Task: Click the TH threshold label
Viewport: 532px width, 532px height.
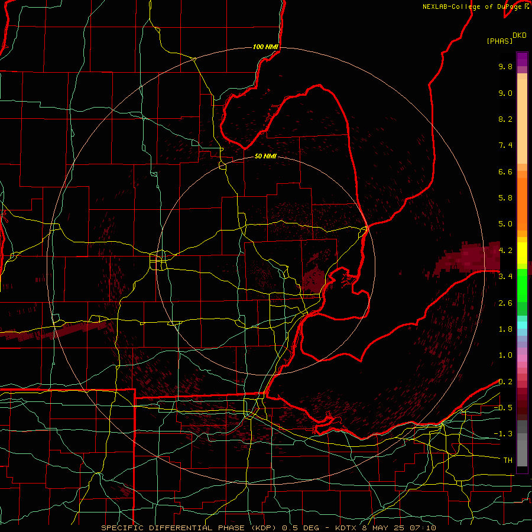Action: (x=508, y=460)
